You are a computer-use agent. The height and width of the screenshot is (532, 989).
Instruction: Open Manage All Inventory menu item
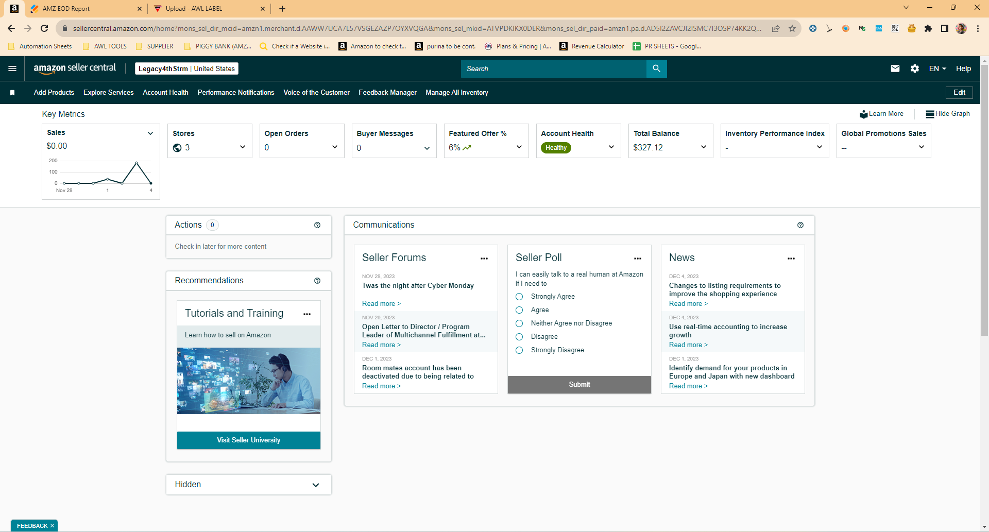(x=457, y=93)
